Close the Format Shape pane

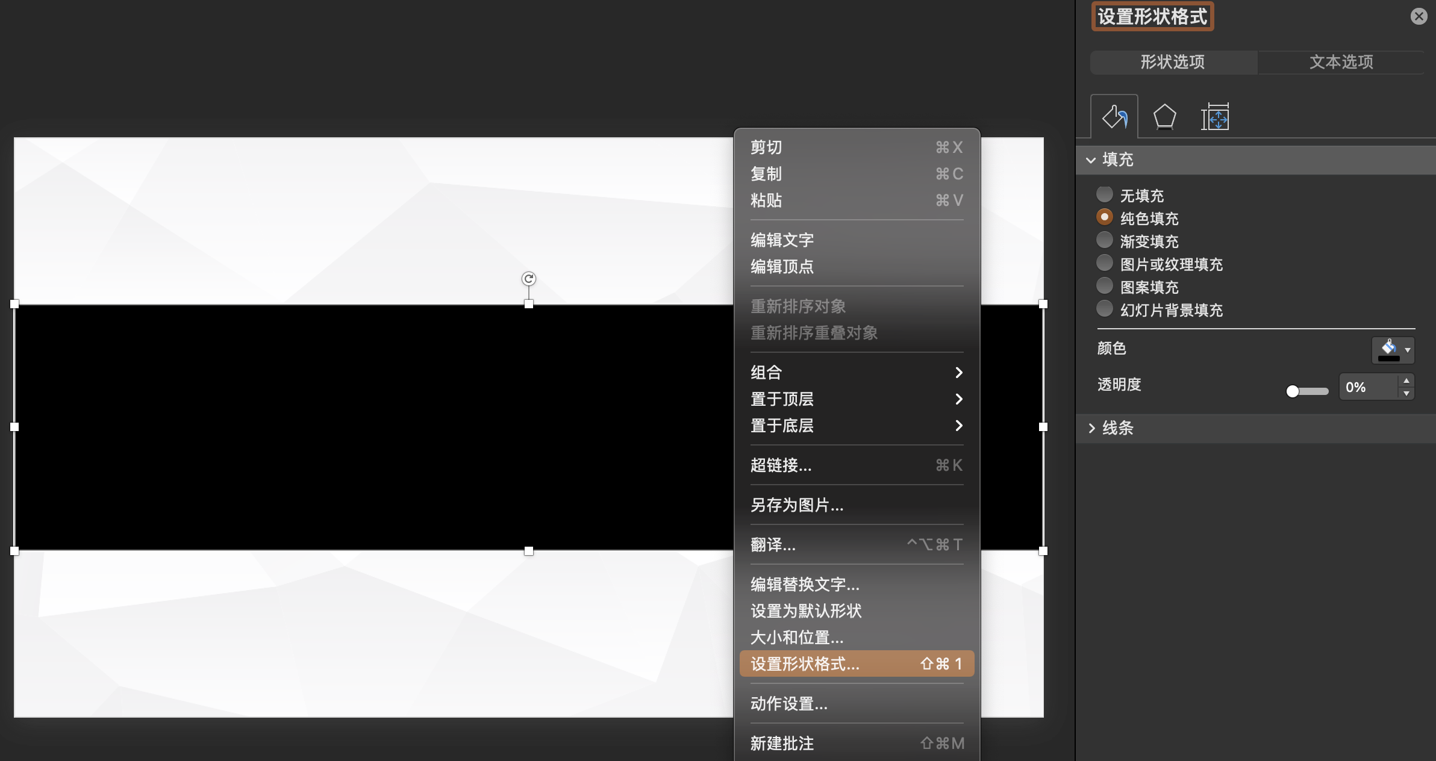pos(1419,16)
